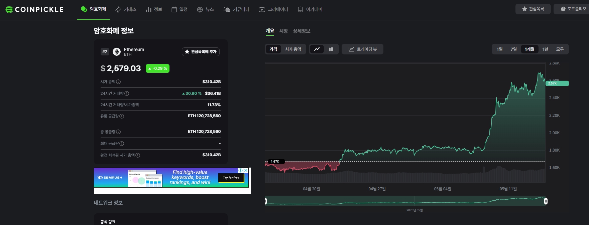The height and width of the screenshot is (225, 589).
Task: Show info tooltip for 유통 공급량
Action: pyautogui.click(x=122, y=116)
